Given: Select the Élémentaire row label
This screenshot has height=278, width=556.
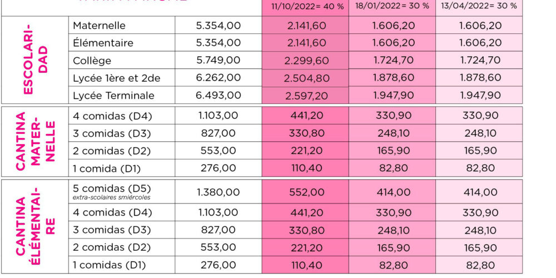Looking at the screenshot, I should point(103,43).
